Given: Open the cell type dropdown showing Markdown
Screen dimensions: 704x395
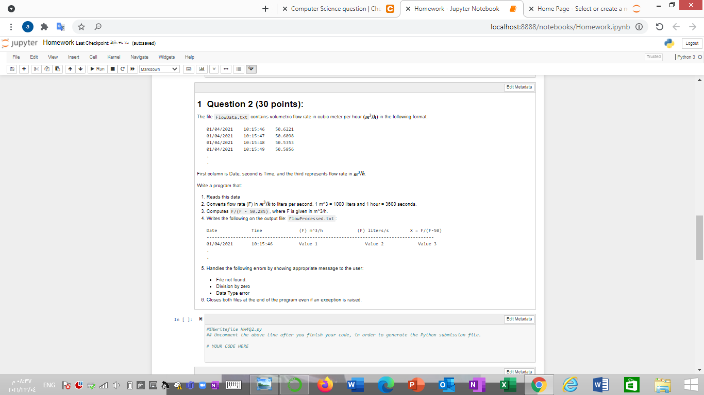Looking at the screenshot, I should (x=158, y=68).
